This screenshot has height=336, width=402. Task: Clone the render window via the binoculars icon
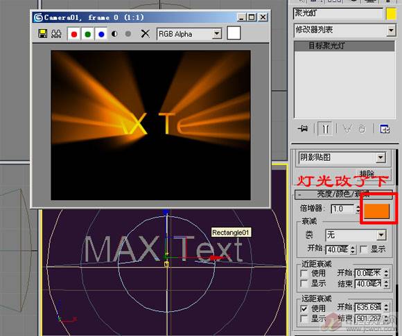click(56, 33)
